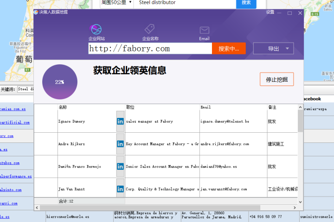
Task: Open LinkedIn icon for Damián Franco Bermejo
Action: point(120,166)
